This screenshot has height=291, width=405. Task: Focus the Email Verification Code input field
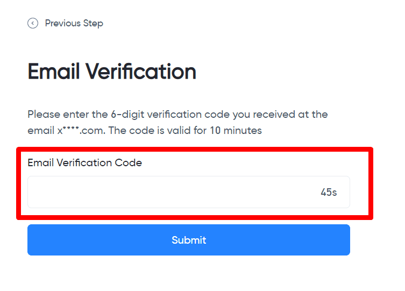pyautogui.click(x=172, y=192)
